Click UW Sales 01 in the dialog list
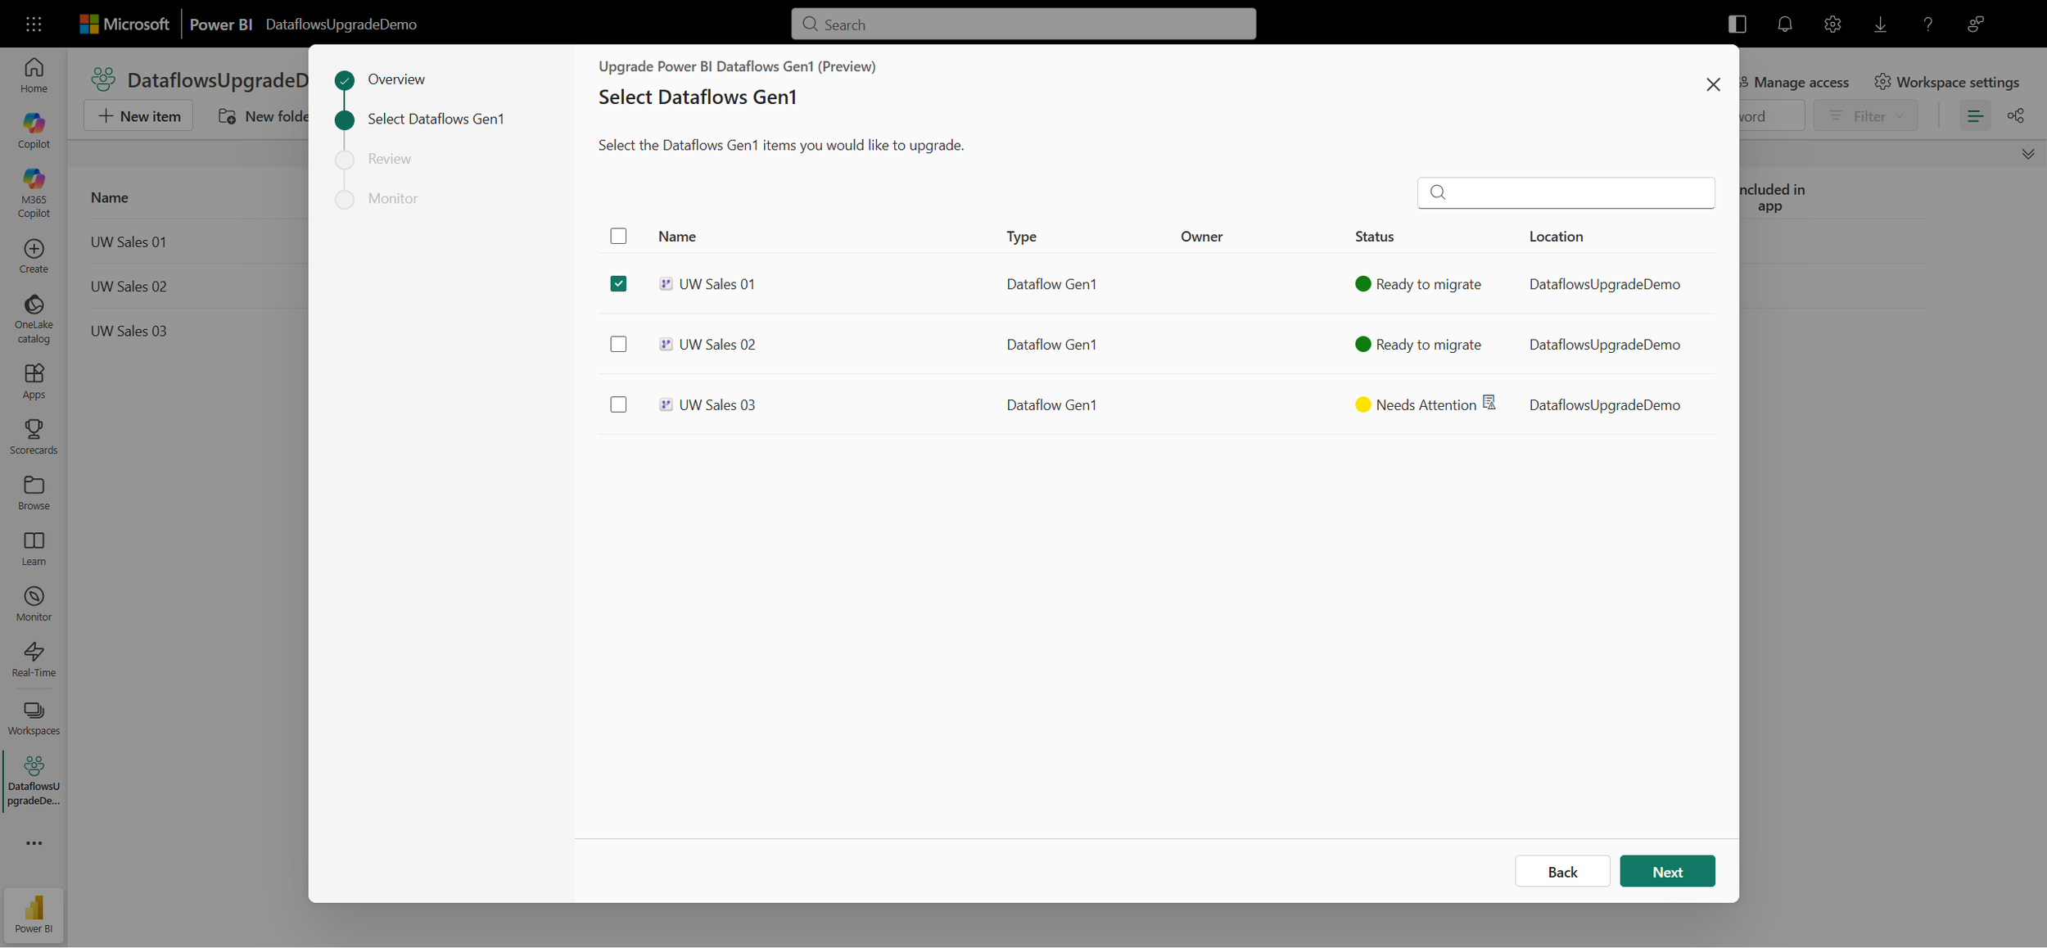The image size is (2047, 948). point(716,284)
